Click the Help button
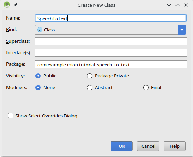This screenshot has height=157, width=193. coord(175,146)
